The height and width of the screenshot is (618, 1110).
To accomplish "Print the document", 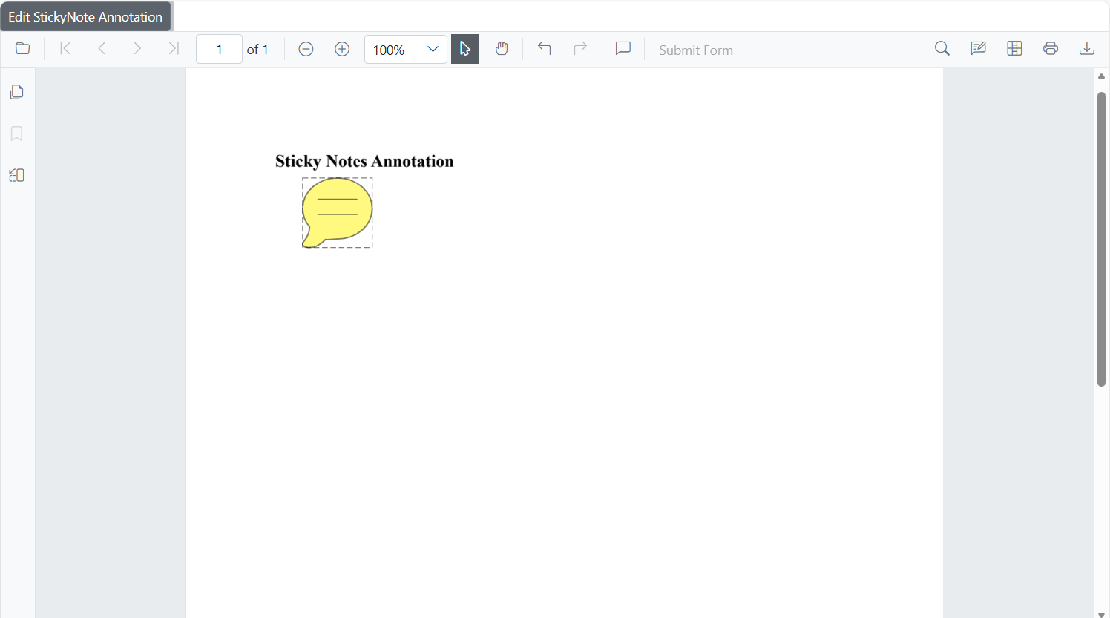I will 1051,49.
